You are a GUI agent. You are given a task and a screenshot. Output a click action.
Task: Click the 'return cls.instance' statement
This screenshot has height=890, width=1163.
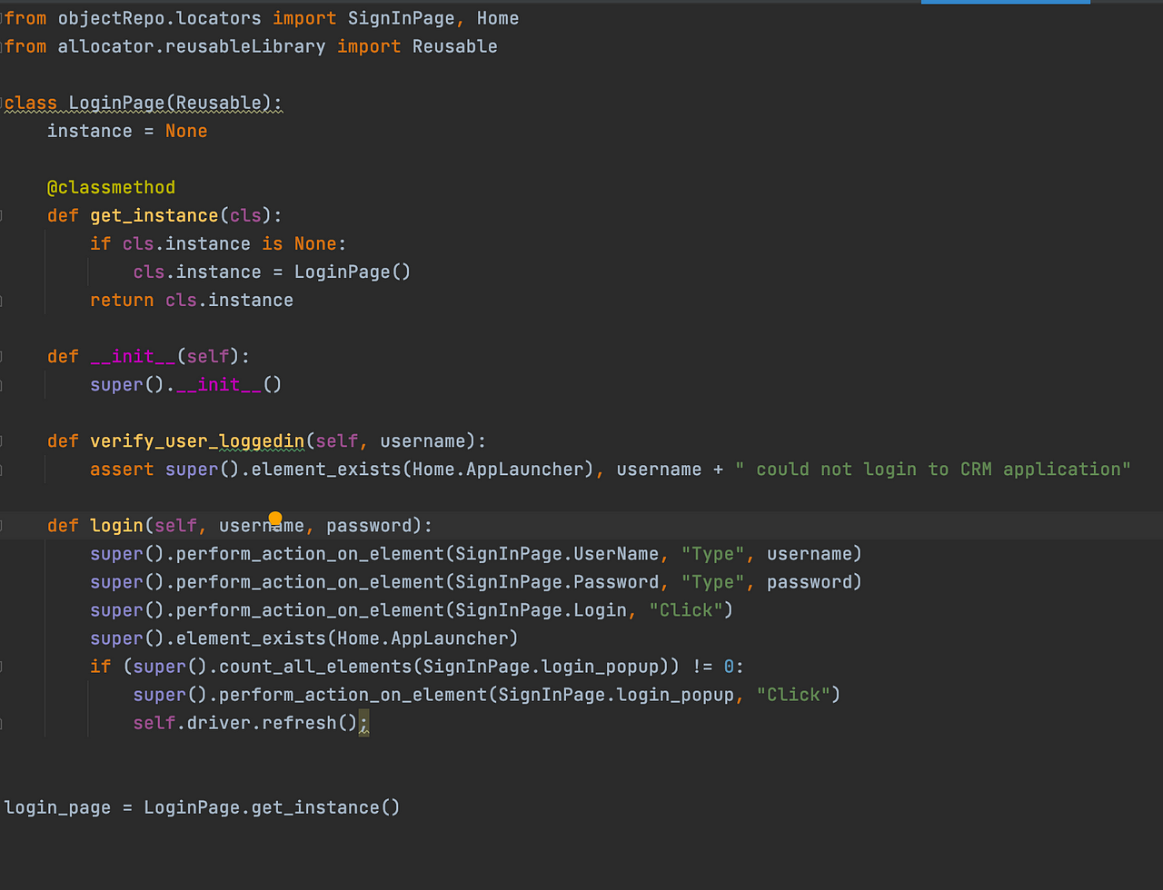pos(192,300)
